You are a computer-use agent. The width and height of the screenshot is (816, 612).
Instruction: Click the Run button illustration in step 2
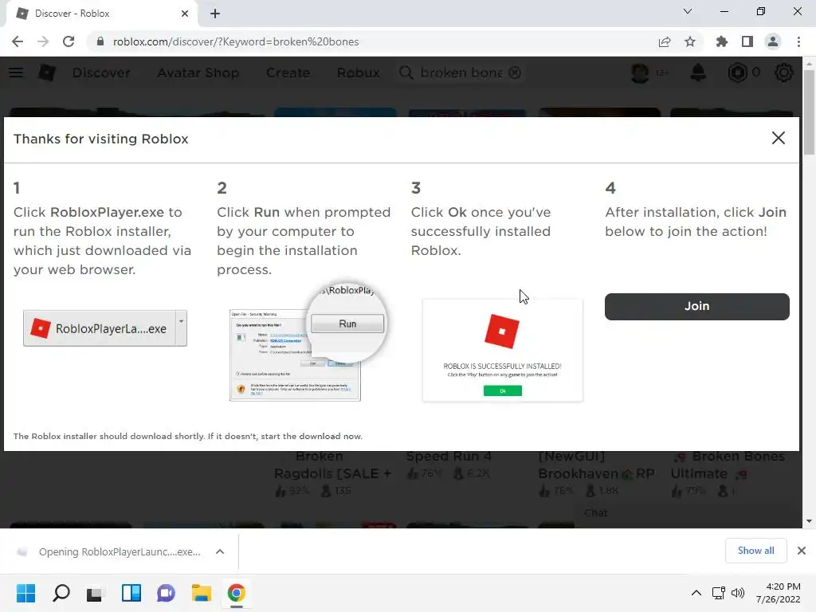coord(347,324)
